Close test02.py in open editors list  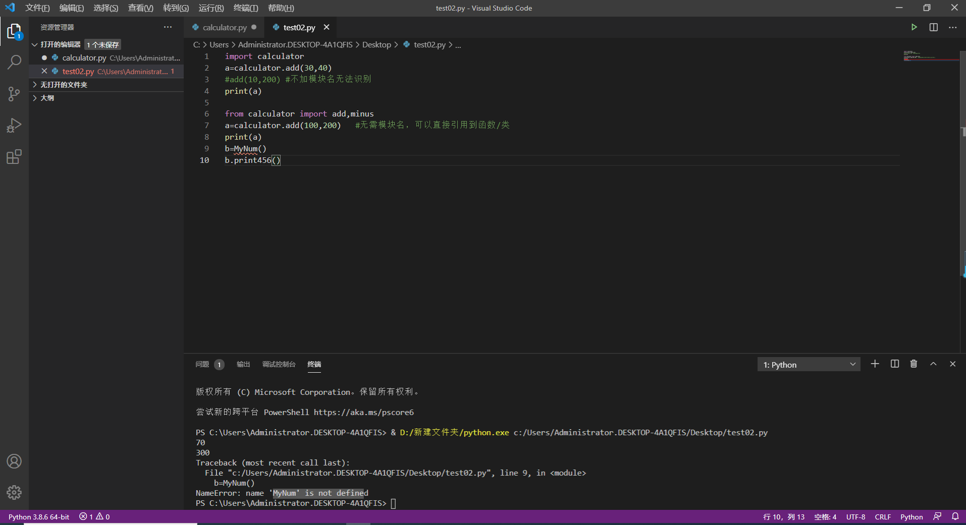coord(44,71)
